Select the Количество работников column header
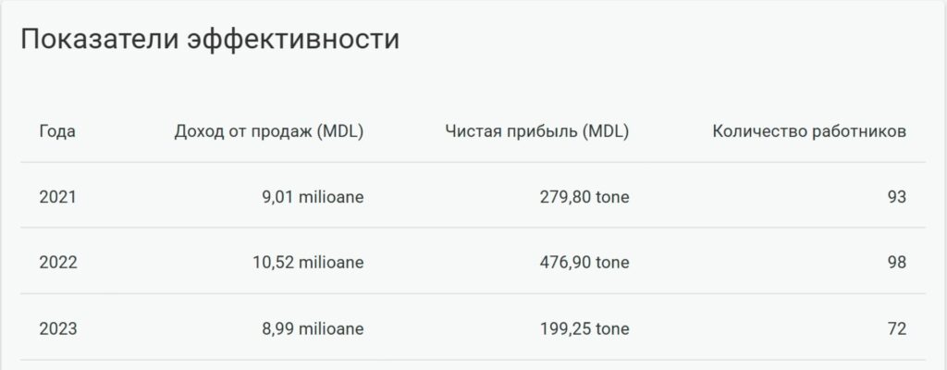Viewport: 947px width, 370px height. tap(809, 131)
